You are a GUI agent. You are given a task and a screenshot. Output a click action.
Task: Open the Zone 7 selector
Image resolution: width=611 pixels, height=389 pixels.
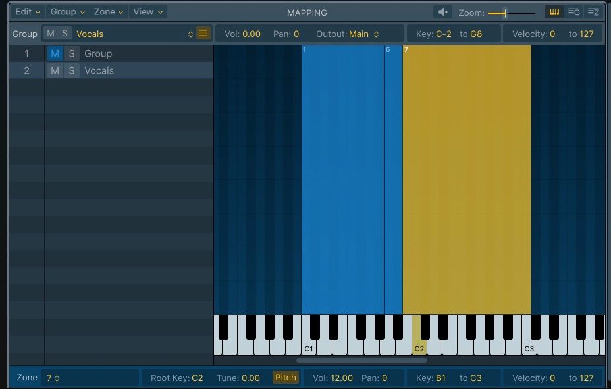pos(53,378)
